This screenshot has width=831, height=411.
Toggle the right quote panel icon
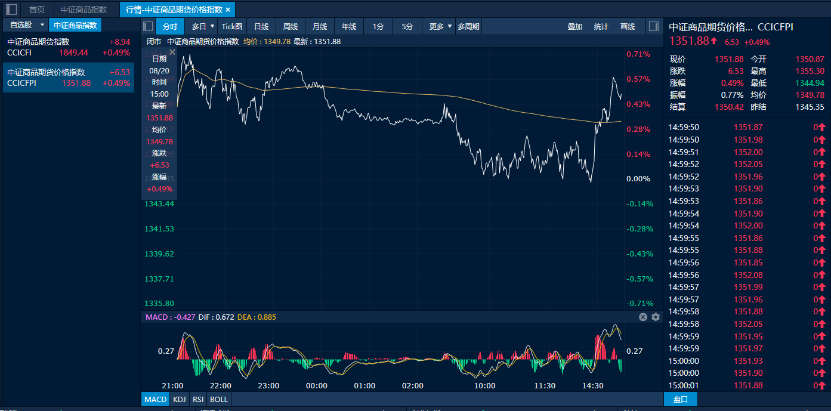point(654,26)
